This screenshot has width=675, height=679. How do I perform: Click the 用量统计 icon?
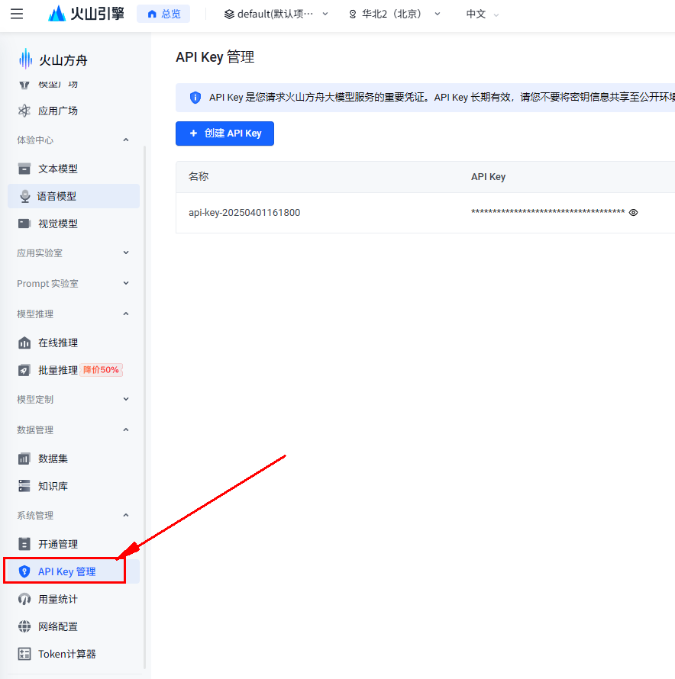24,599
